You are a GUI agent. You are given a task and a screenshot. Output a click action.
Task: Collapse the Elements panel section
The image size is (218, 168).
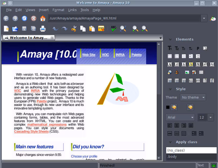pyautogui.click(x=170, y=39)
